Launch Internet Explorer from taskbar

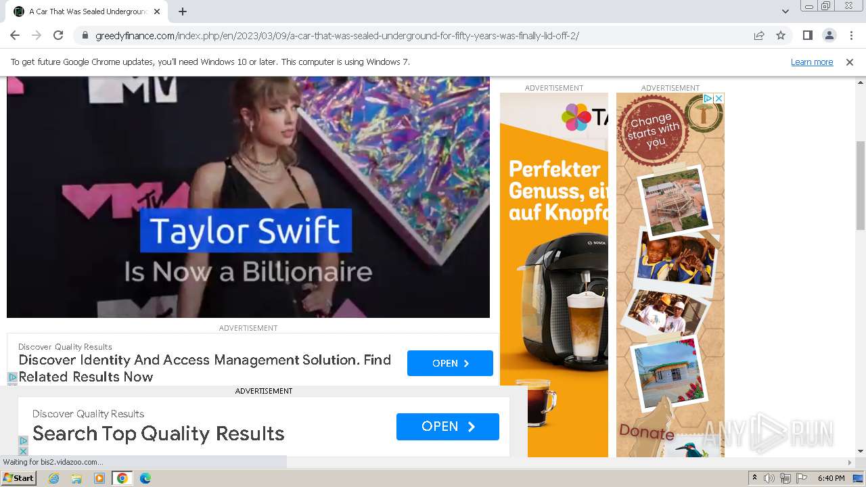54,478
